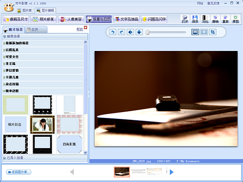Open 人像美容 portrait beauty tools
Image resolution: width=243 pixels, height=182 pixels.
(71, 19)
